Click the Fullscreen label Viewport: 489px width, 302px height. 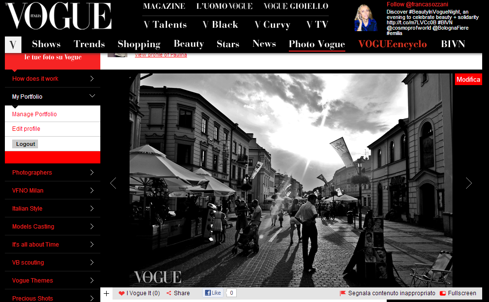click(x=462, y=293)
